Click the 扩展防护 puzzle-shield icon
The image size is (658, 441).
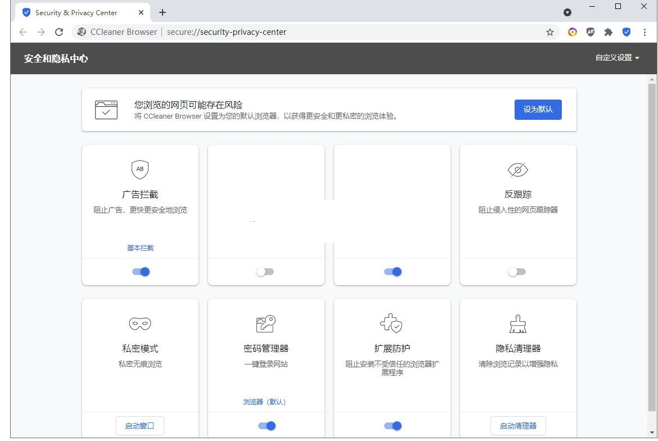click(391, 323)
